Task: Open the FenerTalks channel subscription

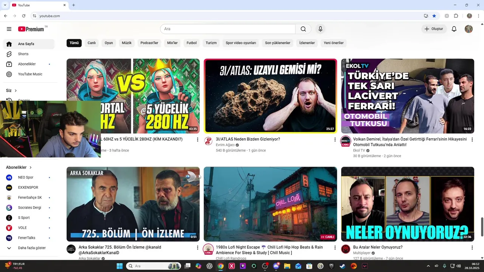Action: pos(29,238)
